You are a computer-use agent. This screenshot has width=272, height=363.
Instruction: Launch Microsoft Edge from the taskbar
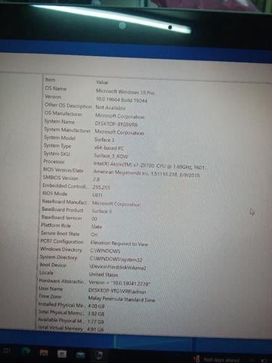pos(26,352)
